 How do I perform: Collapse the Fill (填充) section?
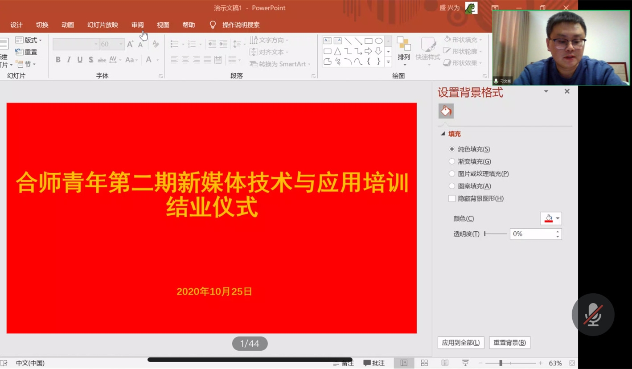point(443,134)
